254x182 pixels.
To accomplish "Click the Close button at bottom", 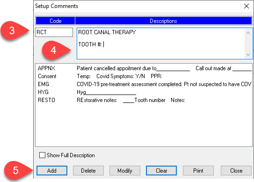I will [236, 170].
